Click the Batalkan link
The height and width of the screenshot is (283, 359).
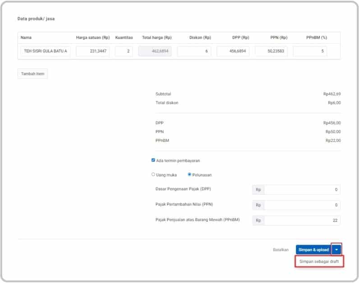(281, 250)
